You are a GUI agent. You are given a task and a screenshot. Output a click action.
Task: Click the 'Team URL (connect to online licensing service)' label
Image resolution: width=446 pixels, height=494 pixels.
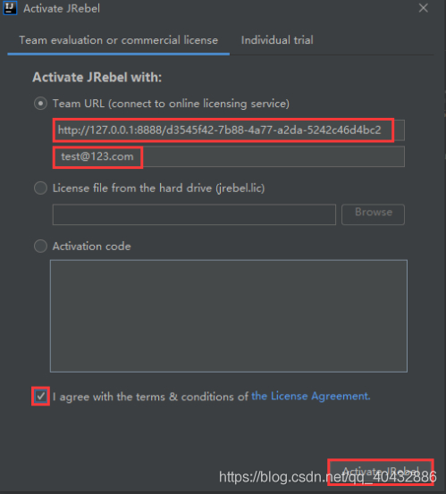click(x=171, y=104)
